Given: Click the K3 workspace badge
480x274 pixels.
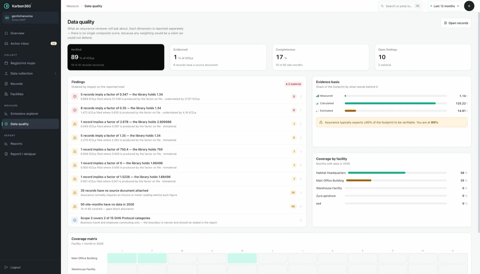Looking at the screenshot, I should 7,18.
